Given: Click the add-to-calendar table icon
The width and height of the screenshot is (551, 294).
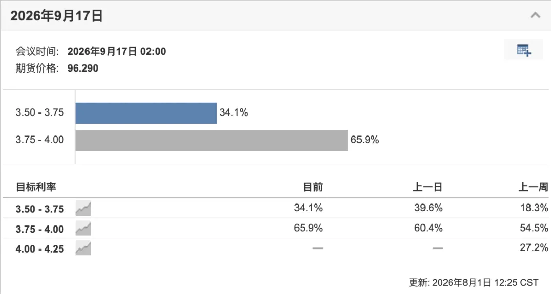Looking at the screenshot, I should 523,50.
